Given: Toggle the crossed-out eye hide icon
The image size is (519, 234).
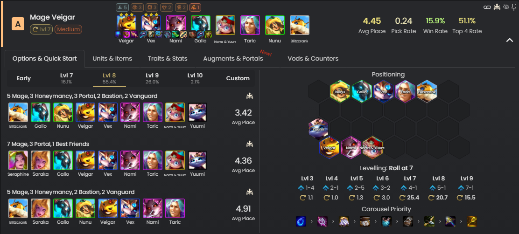Looking at the screenshot, I should 505,7.
